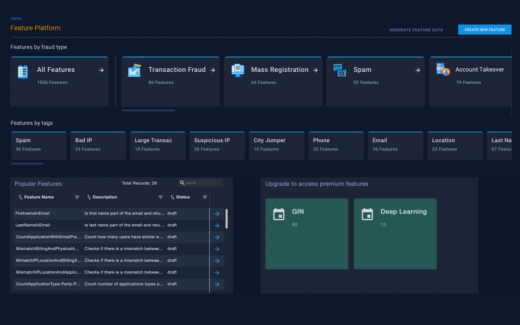Open the Description column filter
Viewport: 520px width, 325px height.
[161, 197]
